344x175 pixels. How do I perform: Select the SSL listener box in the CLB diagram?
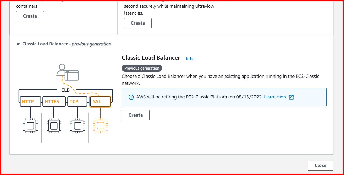(100, 101)
